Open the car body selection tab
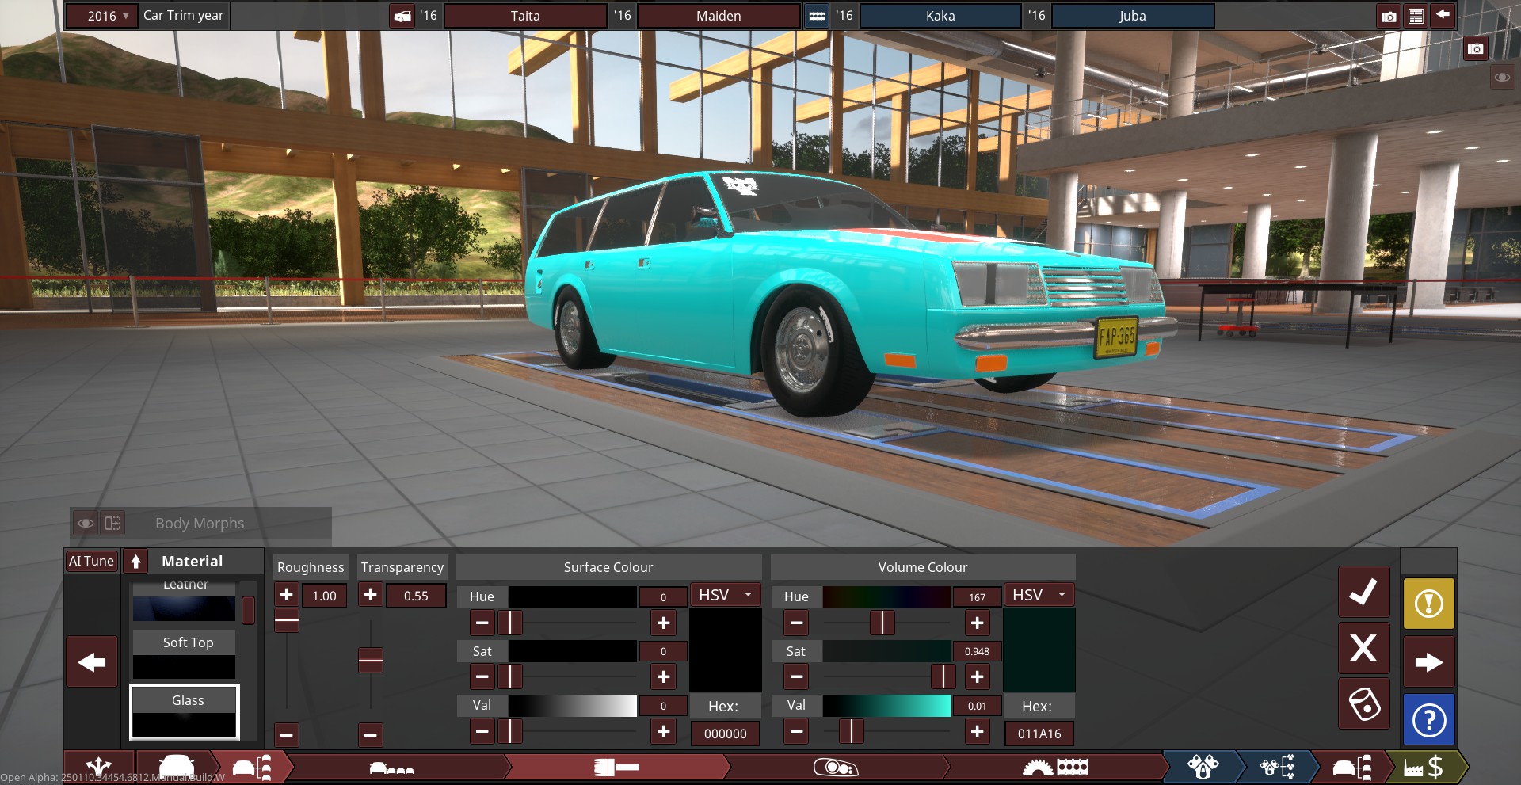1521x785 pixels. [x=392, y=767]
